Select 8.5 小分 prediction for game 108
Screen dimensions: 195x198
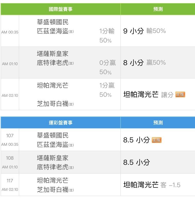tap(136, 162)
